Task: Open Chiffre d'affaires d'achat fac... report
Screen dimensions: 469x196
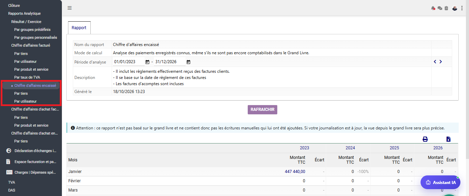Action: [35, 109]
